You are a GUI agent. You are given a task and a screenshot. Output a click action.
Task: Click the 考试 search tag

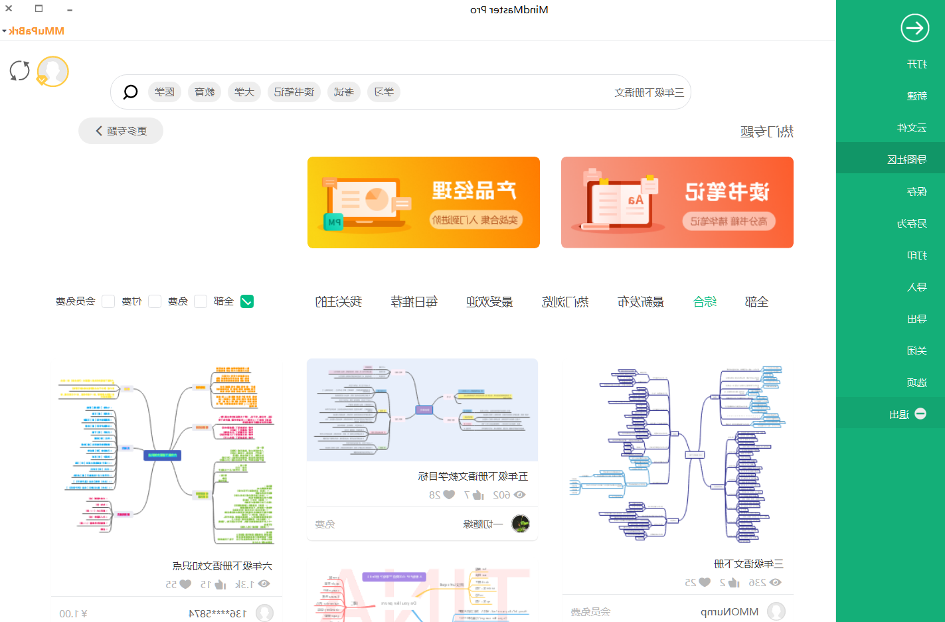coord(344,92)
